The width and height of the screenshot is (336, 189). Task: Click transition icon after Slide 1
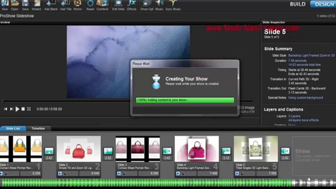49,151
